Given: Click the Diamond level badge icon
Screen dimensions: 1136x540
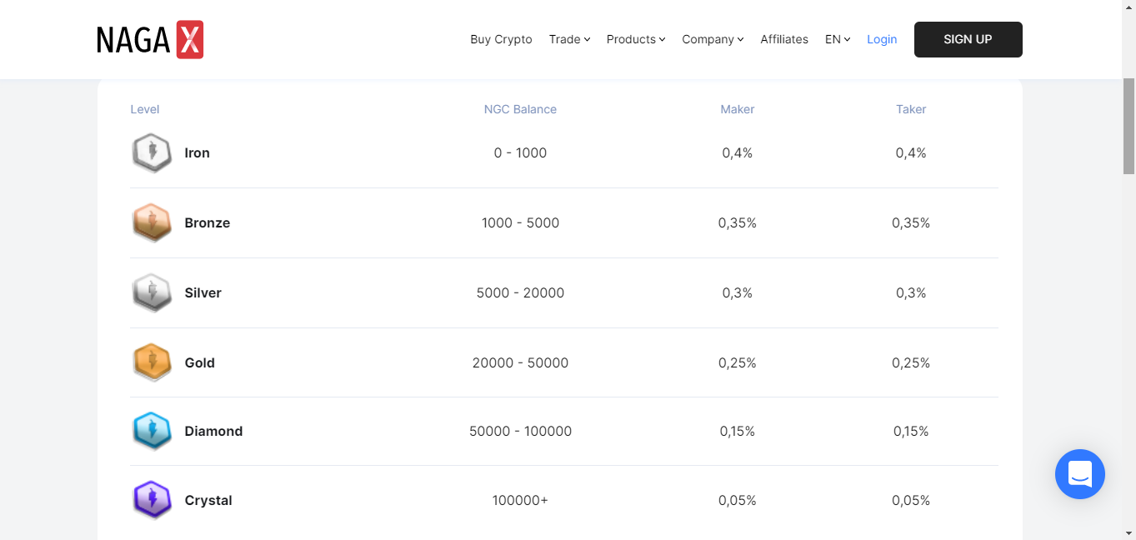Looking at the screenshot, I should pyautogui.click(x=152, y=431).
